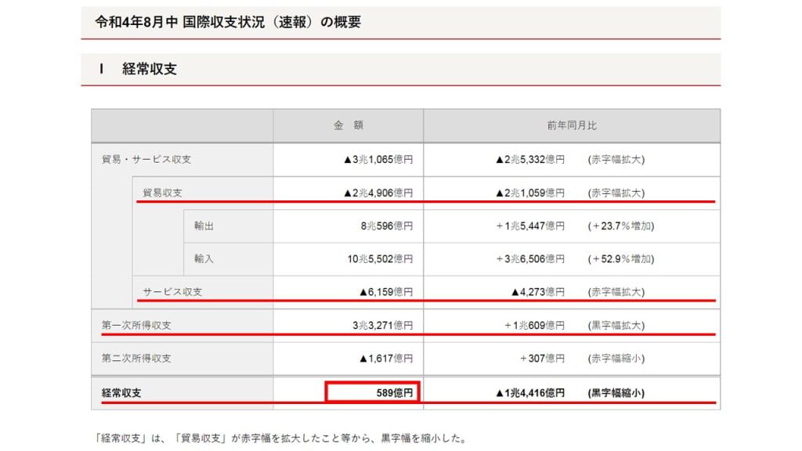Select the 貿易収支 row label

(x=163, y=193)
